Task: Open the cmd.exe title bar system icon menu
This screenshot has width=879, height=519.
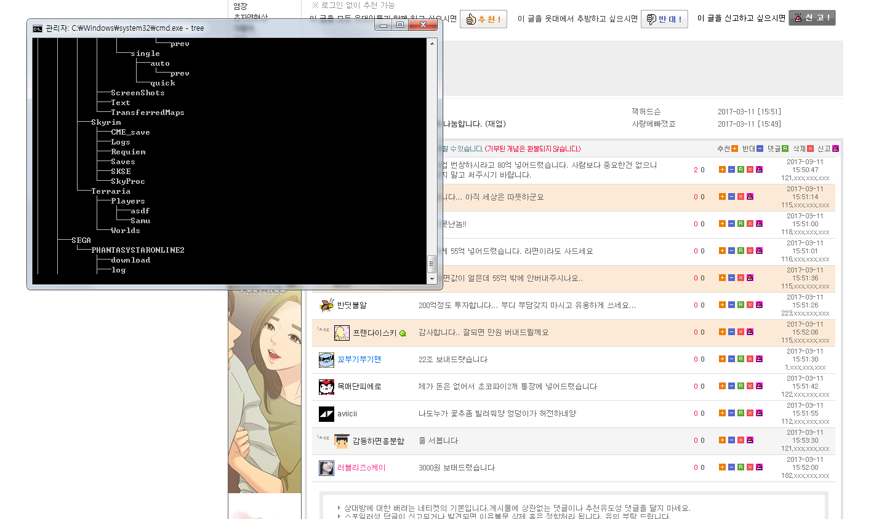Action: tap(38, 28)
